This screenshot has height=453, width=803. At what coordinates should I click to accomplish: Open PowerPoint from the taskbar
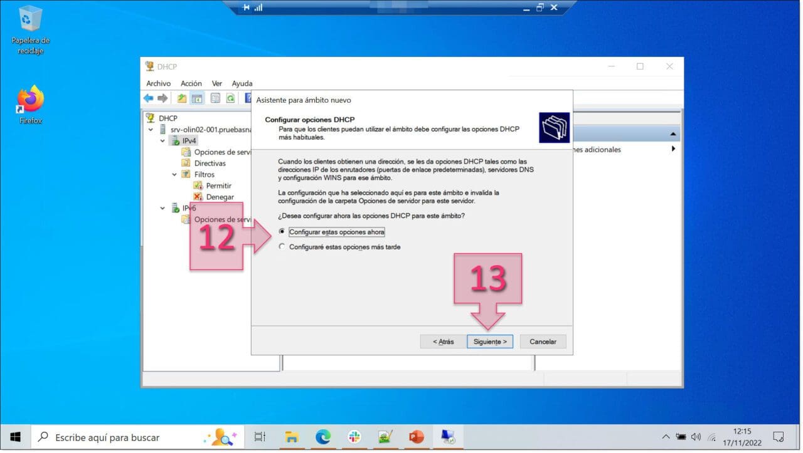(x=417, y=437)
